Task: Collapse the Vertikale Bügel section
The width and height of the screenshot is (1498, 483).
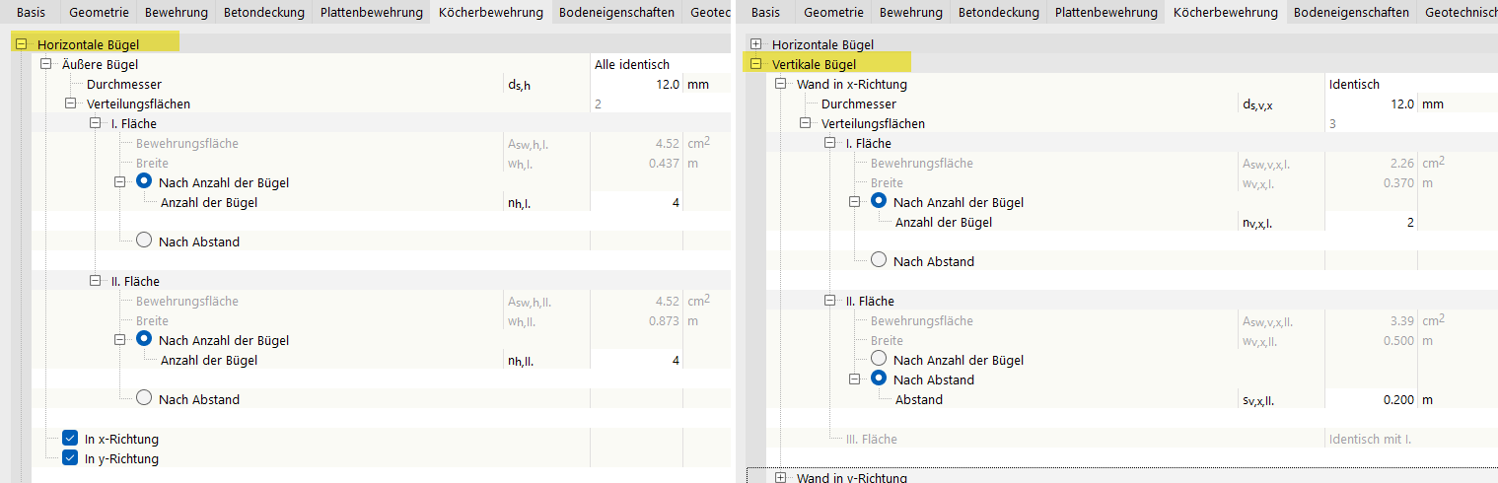Action: click(756, 64)
